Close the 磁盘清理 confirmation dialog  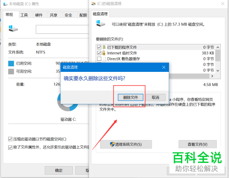[164, 67]
